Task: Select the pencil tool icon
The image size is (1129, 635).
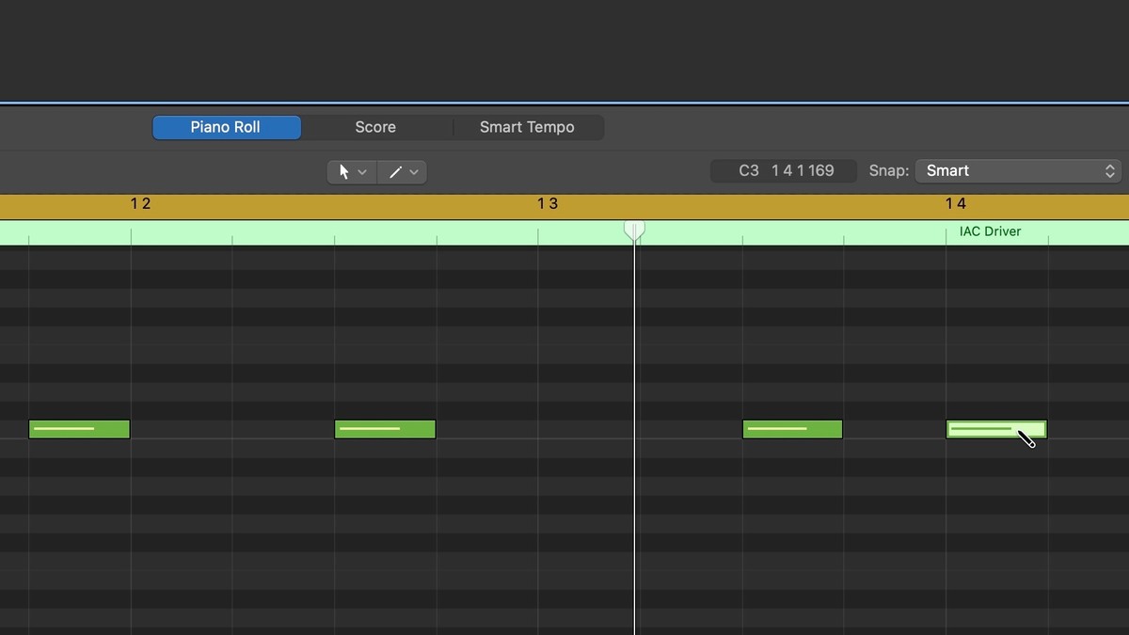Action: point(395,171)
